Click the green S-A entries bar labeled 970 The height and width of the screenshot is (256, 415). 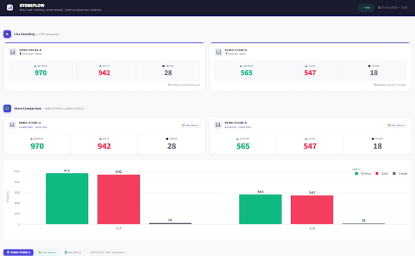(x=67, y=199)
